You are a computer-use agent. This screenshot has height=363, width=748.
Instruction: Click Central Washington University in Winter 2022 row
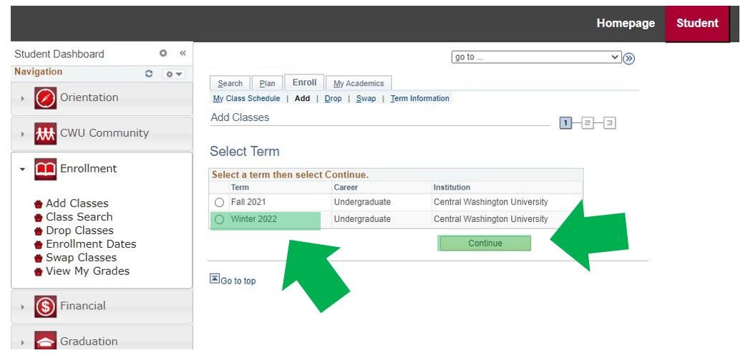[491, 219]
